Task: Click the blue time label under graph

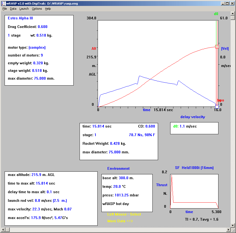Action: coord(147,110)
